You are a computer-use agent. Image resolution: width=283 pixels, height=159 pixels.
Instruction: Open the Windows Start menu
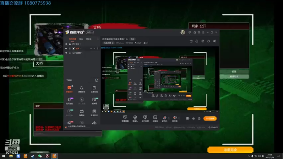coord(4,156)
